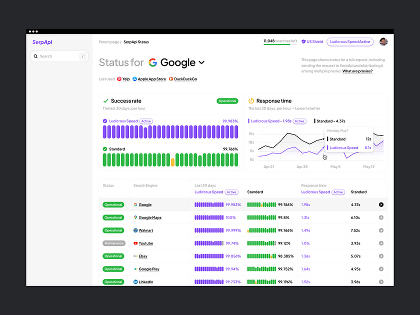Click Active badge under Last 30 days header
Screen dimensions: 420x315
pos(231,192)
